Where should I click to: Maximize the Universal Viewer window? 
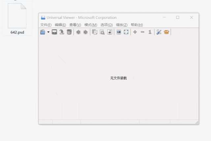click(178, 18)
